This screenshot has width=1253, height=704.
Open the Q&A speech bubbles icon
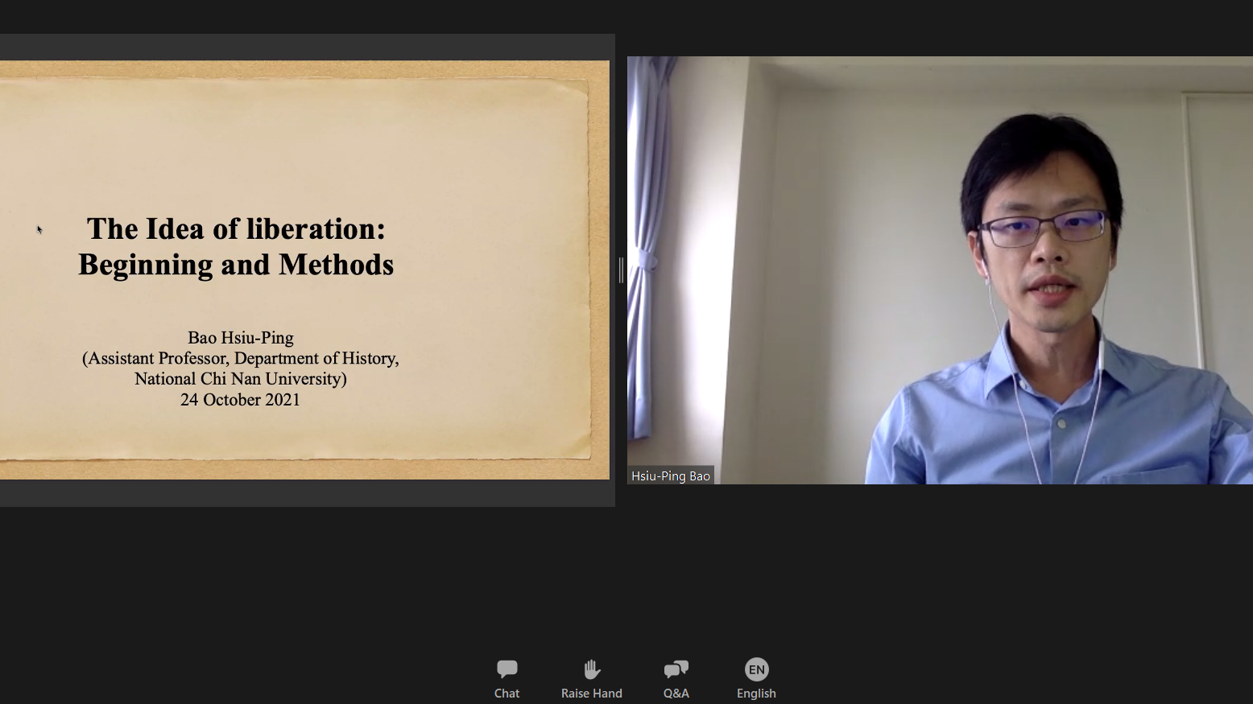[x=676, y=669]
